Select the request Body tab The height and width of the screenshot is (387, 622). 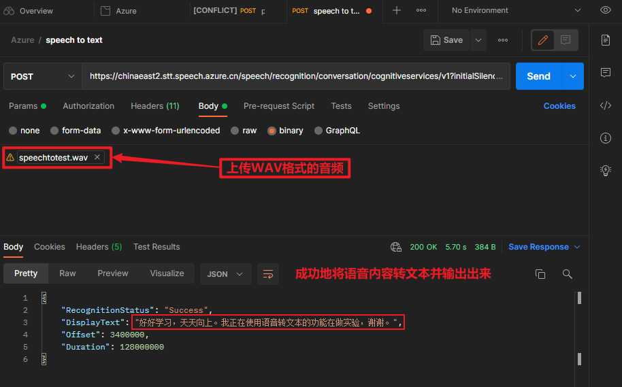click(212, 106)
